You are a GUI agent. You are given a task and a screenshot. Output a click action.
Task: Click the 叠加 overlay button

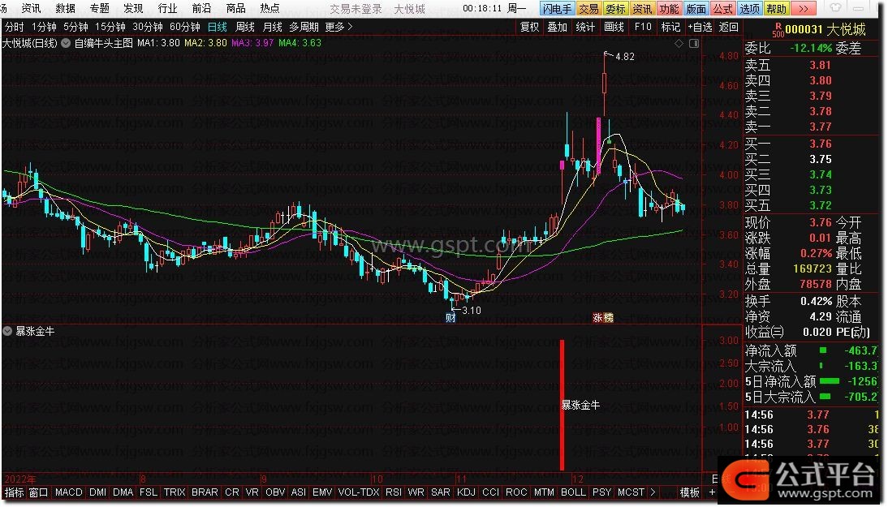click(558, 27)
